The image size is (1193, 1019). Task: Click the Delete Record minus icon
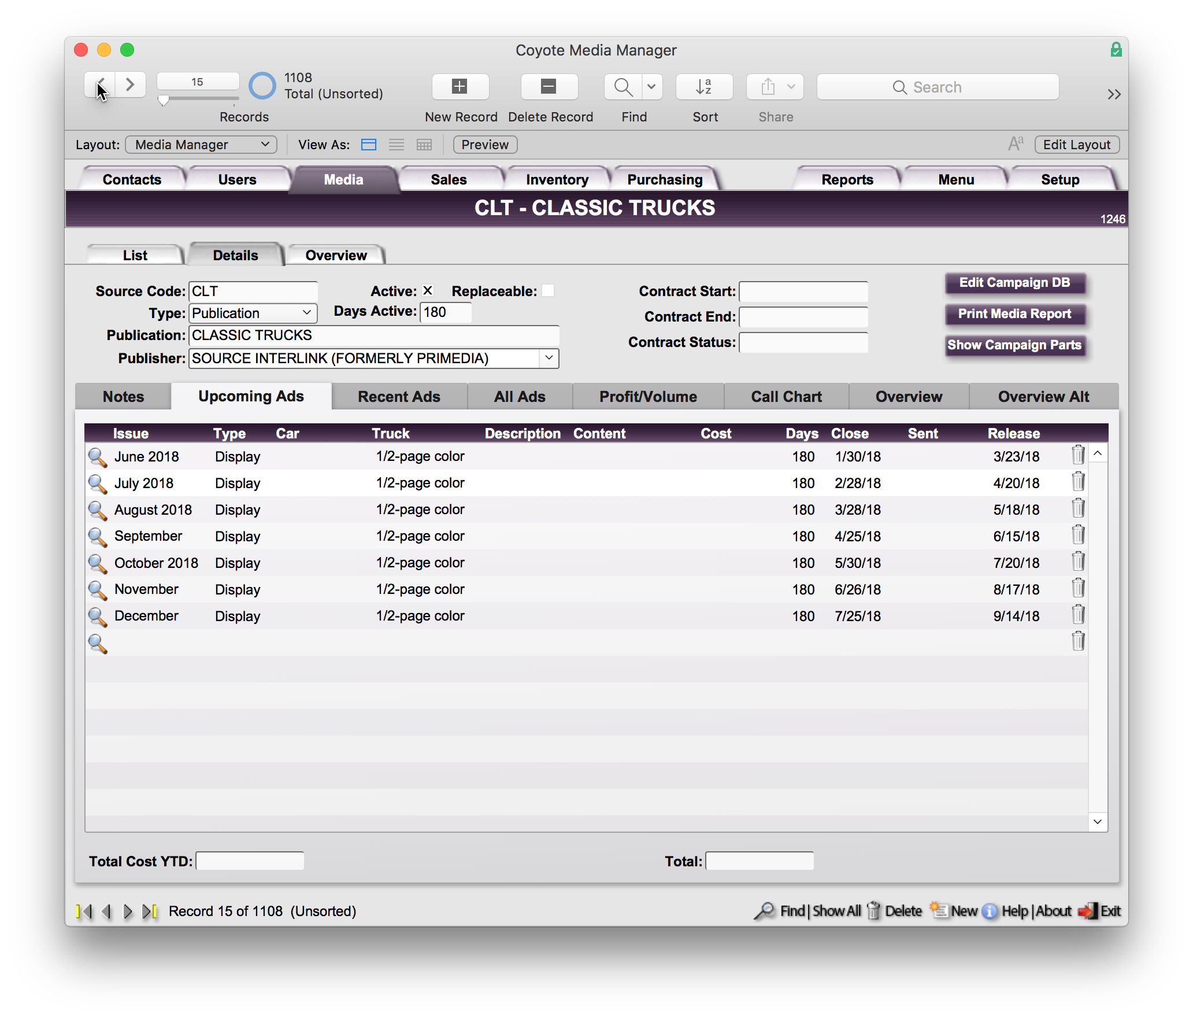(549, 87)
